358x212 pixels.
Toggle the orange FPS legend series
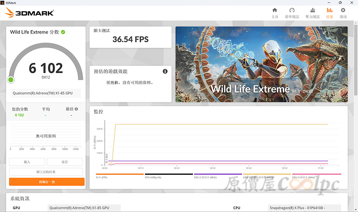[x=119, y=176]
